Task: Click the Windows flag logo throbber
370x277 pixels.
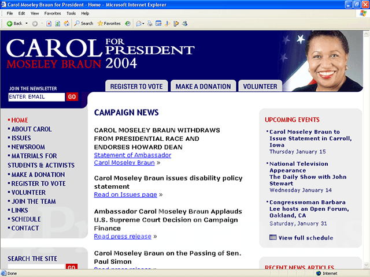Action: pos(363,13)
